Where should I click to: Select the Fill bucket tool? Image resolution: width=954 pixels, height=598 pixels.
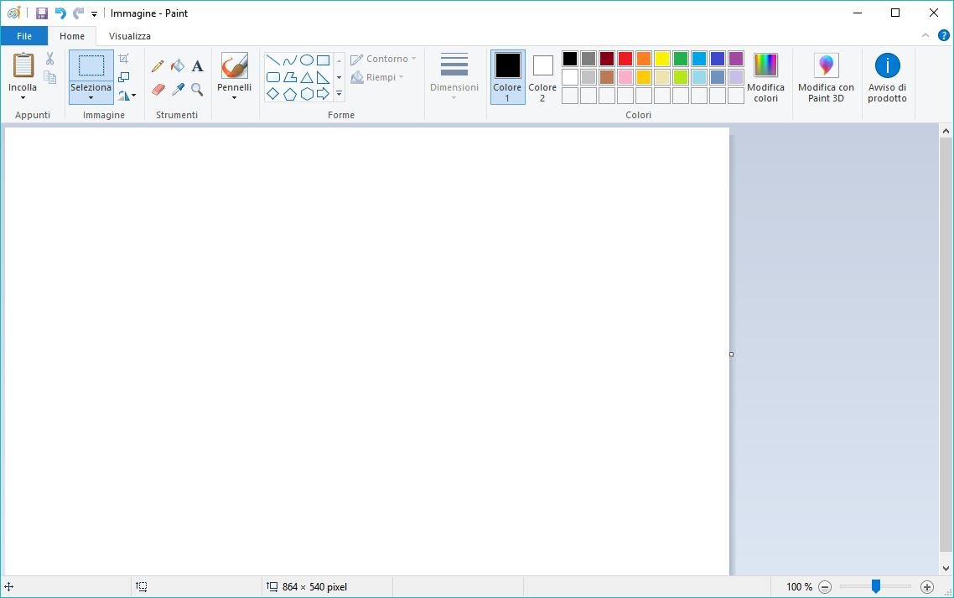(178, 66)
